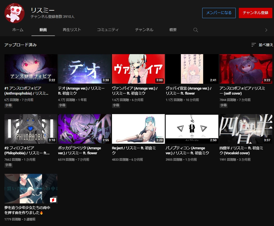Click title #1 アンスロポフォビア (Anthropophobia)
This screenshot has height=226, width=274.
click(x=27, y=91)
